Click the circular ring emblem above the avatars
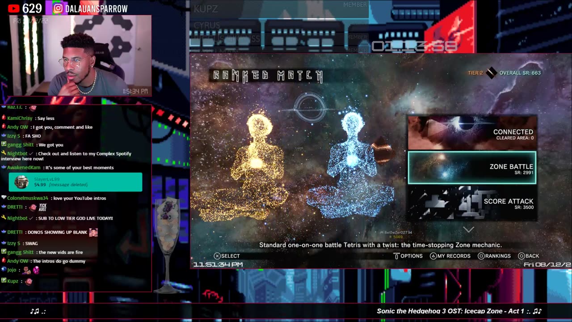 [x=310, y=108]
